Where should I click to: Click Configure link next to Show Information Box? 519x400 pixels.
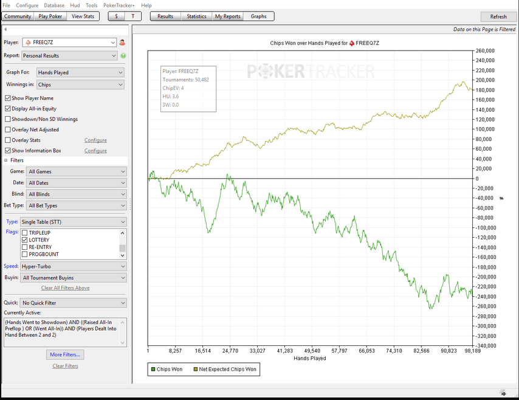pyautogui.click(x=95, y=151)
